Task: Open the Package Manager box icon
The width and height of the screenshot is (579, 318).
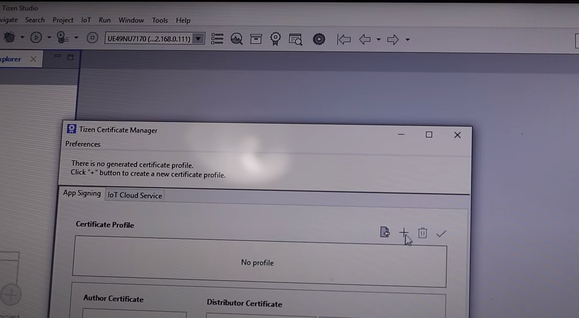Action: pyautogui.click(x=256, y=39)
